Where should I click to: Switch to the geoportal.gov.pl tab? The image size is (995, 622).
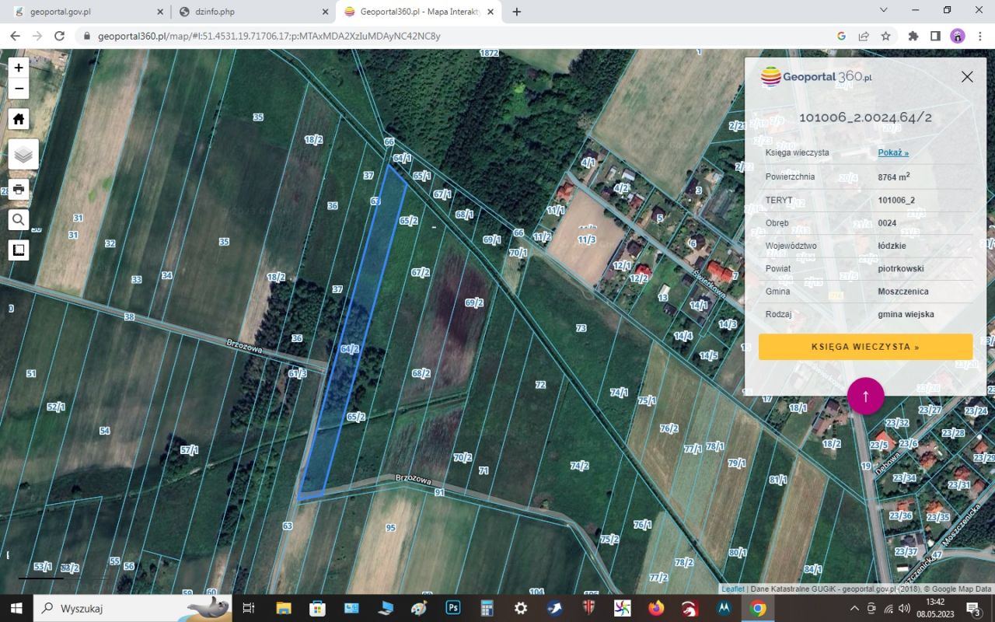click(86, 12)
